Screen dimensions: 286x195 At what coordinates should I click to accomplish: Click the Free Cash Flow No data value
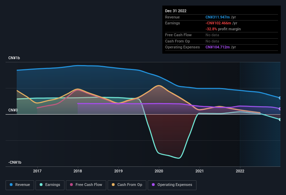212,35
